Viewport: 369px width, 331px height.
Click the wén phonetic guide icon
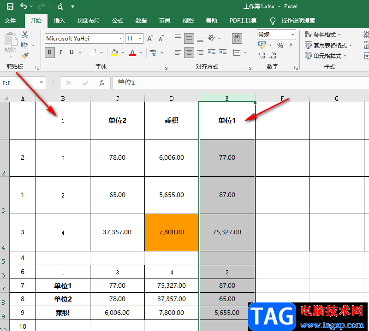154,52
